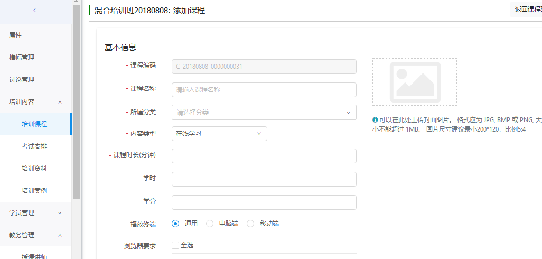Choose the 移动端 radio option
This screenshot has width=542, height=259.
[x=250, y=224]
